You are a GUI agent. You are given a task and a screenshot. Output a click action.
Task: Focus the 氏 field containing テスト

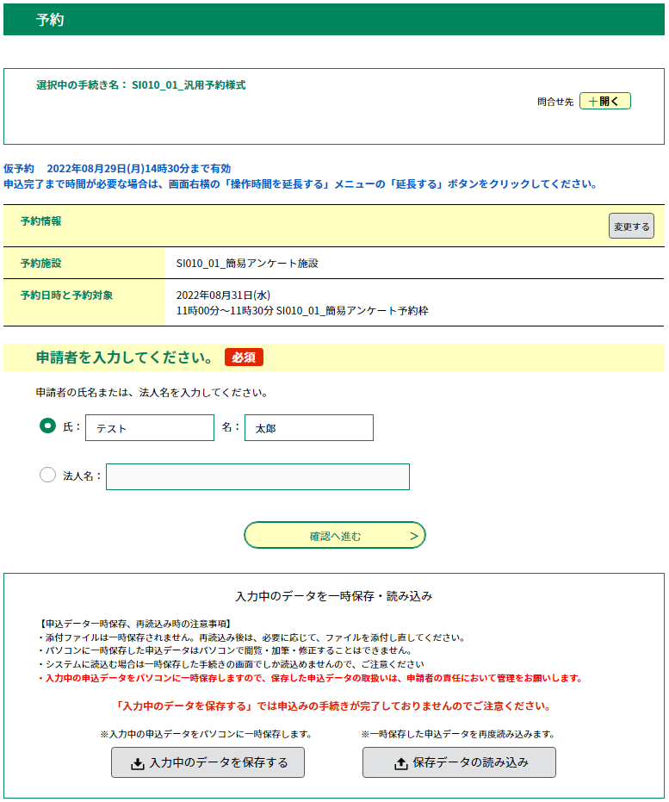pyautogui.click(x=150, y=428)
